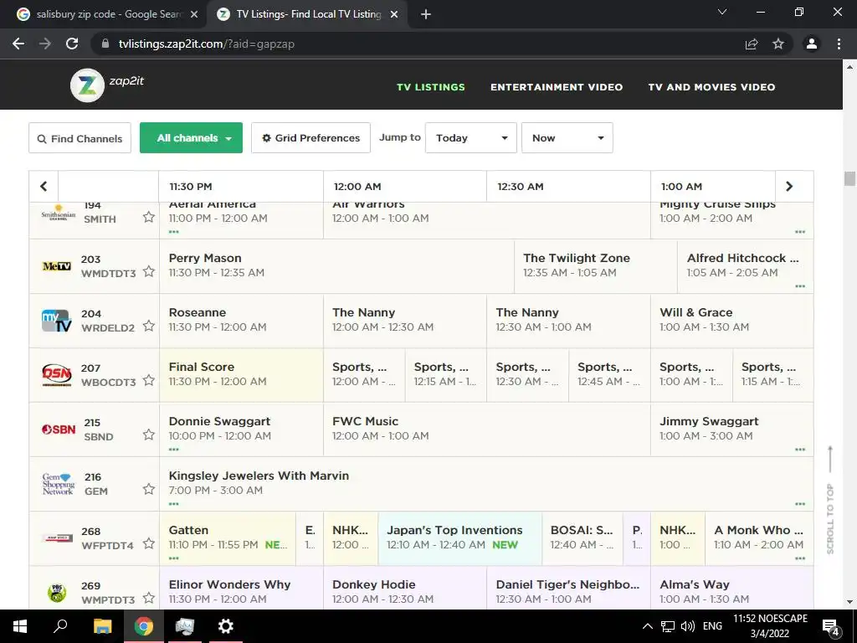
Task: Go to previous time block arrow
Action: (x=44, y=187)
